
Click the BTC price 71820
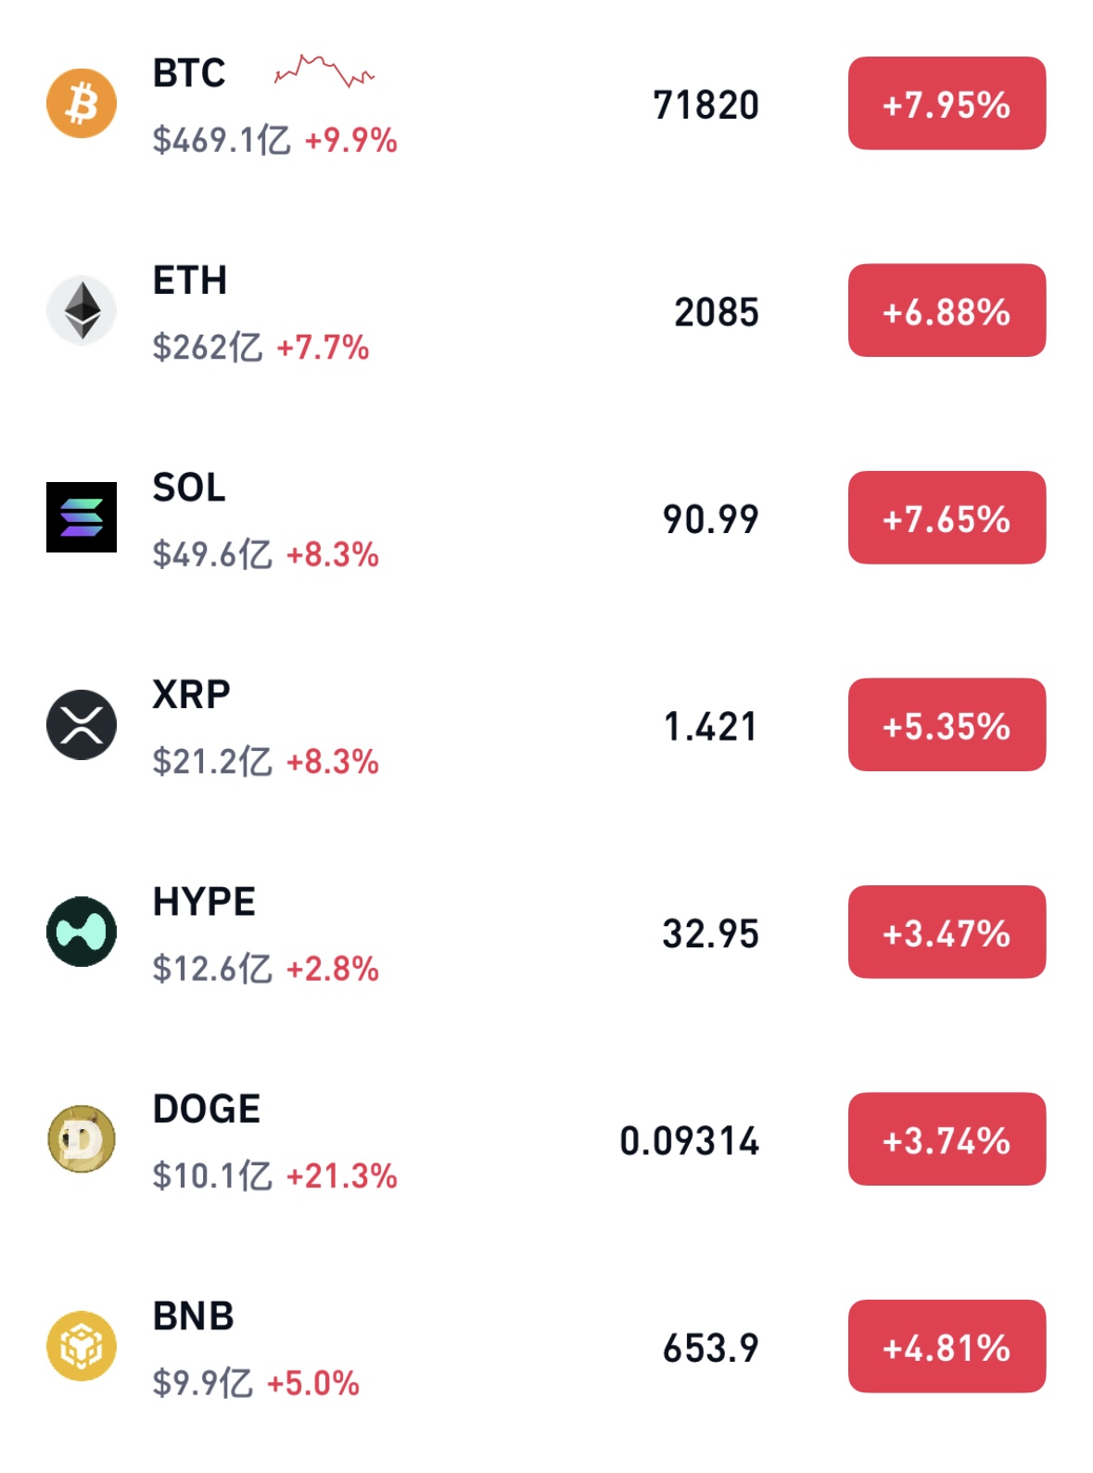(x=706, y=105)
